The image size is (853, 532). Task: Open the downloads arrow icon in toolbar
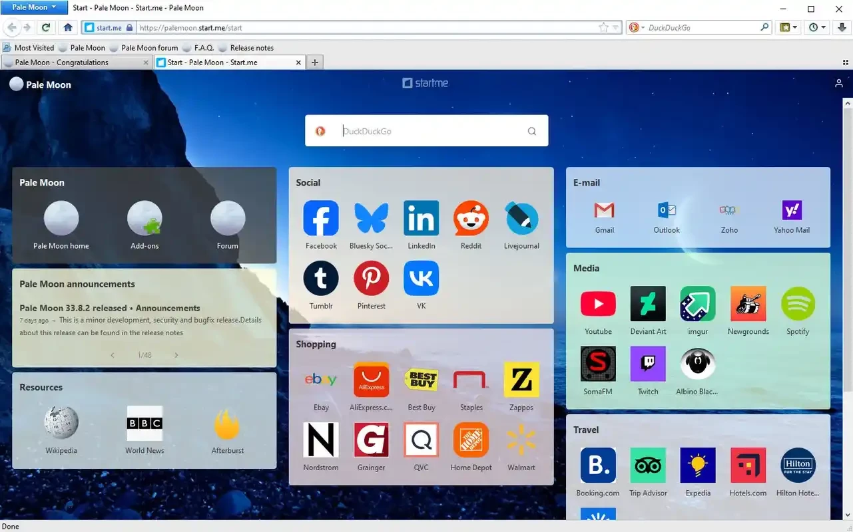pos(842,27)
